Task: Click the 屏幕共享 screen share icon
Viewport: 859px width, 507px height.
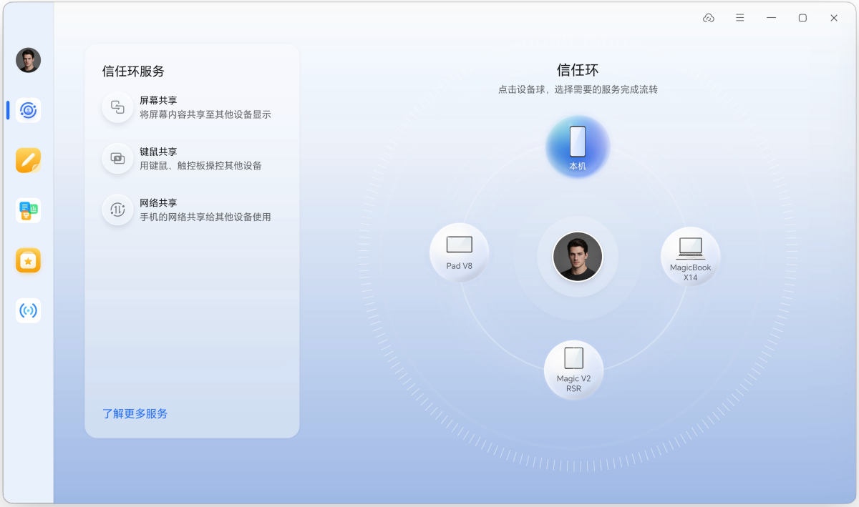Action: (x=117, y=107)
